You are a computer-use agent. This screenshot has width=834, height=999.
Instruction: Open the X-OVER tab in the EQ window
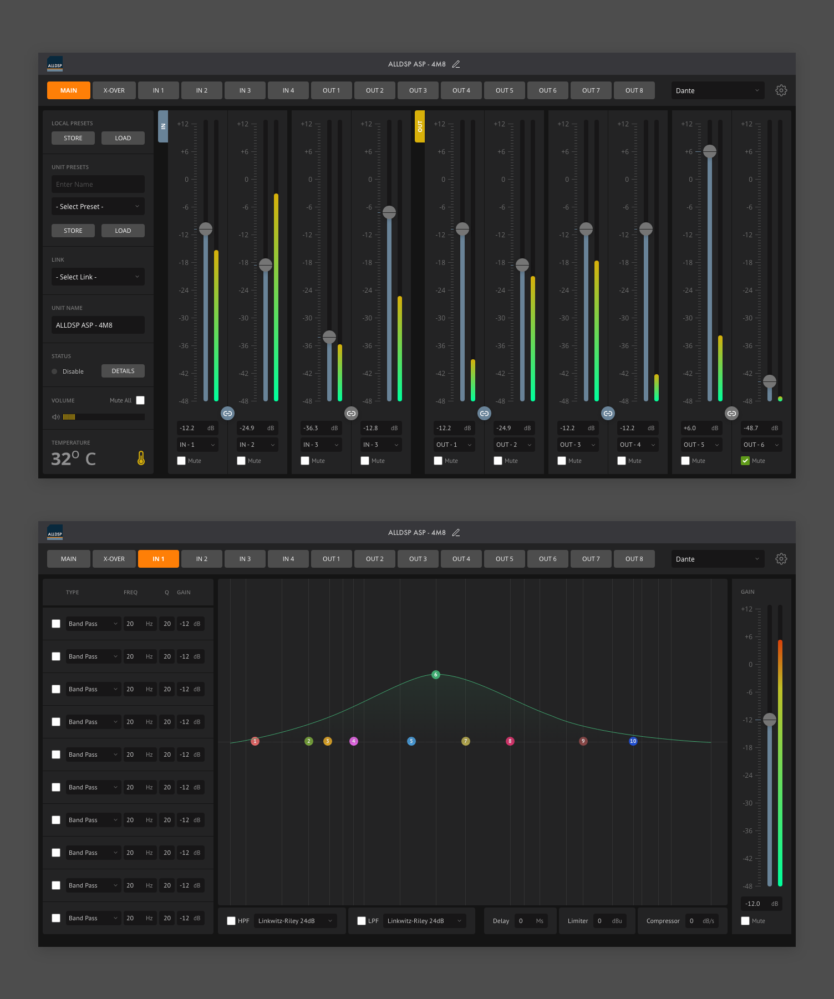coord(114,559)
